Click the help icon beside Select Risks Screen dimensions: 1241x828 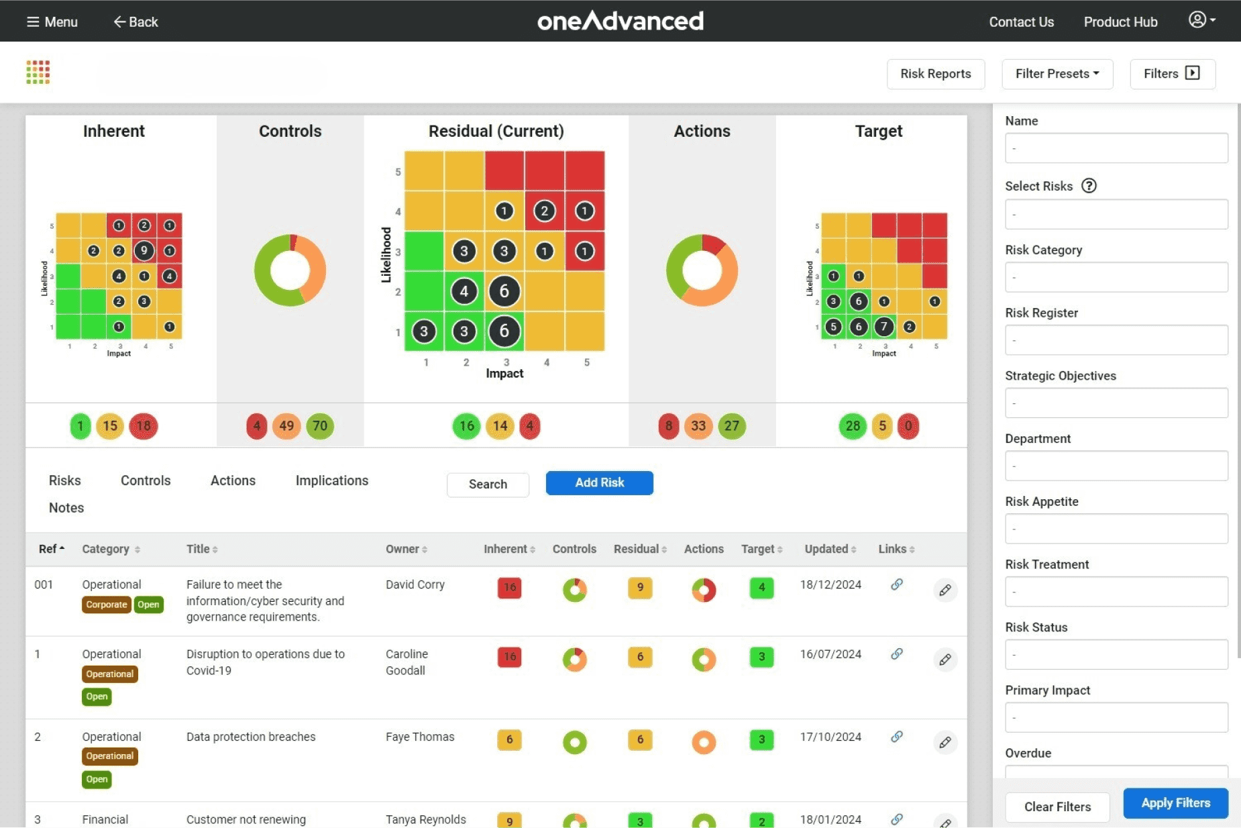(x=1089, y=186)
